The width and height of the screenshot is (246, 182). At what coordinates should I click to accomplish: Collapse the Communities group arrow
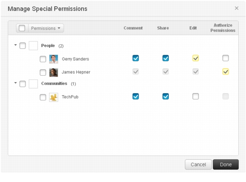tap(15, 83)
